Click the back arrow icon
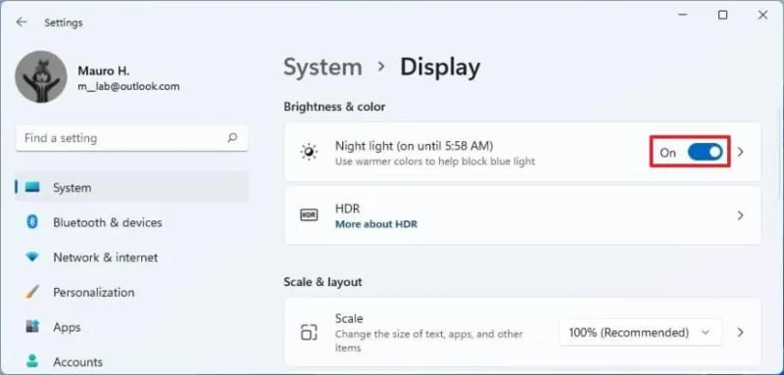The image size is (784, 375). (21, 22)
